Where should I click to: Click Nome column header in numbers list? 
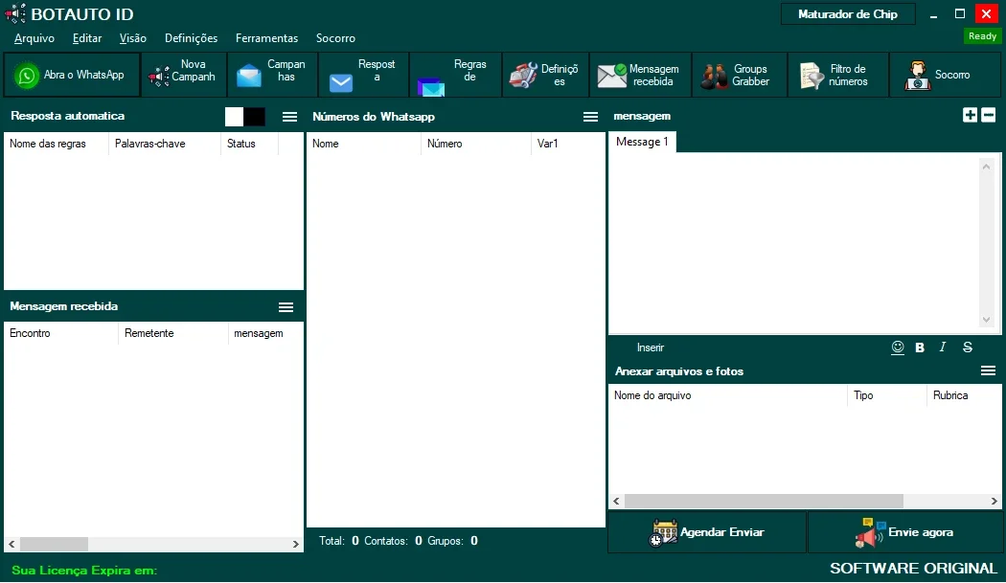364,144
